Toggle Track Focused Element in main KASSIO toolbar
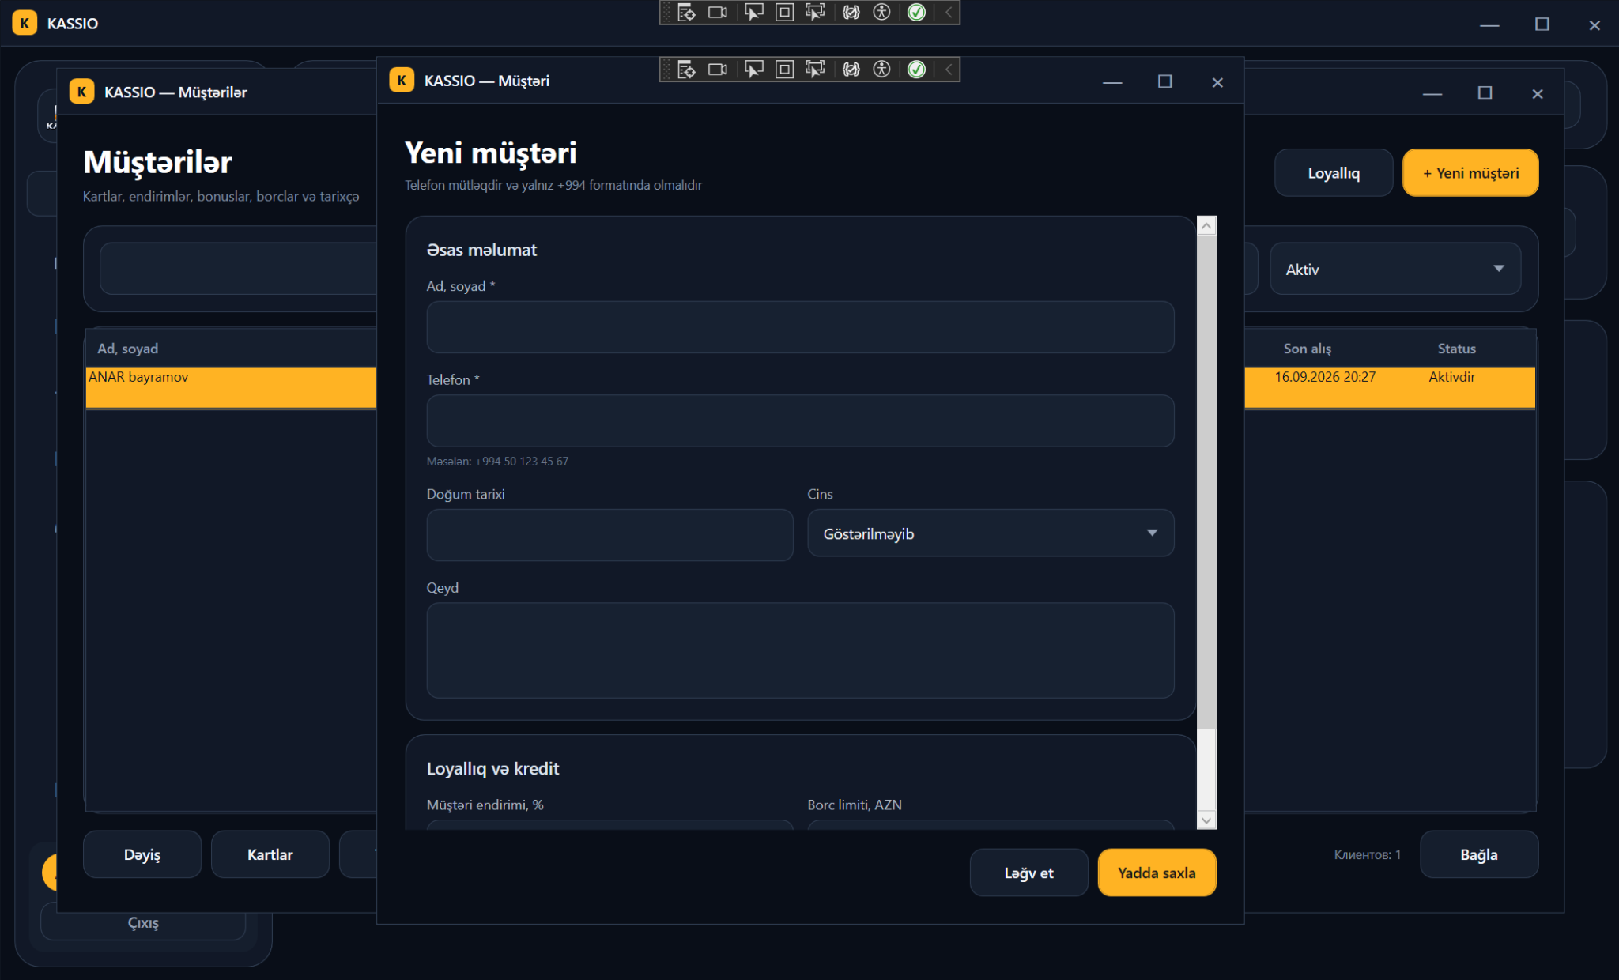The width and height of the screenshot is (1619, 980). tap(815, 13)
